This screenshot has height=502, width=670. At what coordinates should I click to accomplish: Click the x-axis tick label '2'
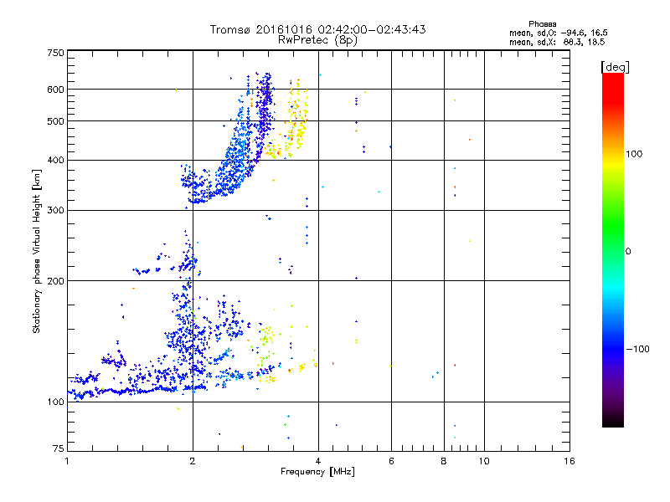[193, 461]
